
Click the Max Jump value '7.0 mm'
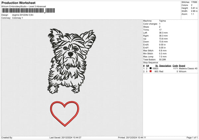(163, 56)
